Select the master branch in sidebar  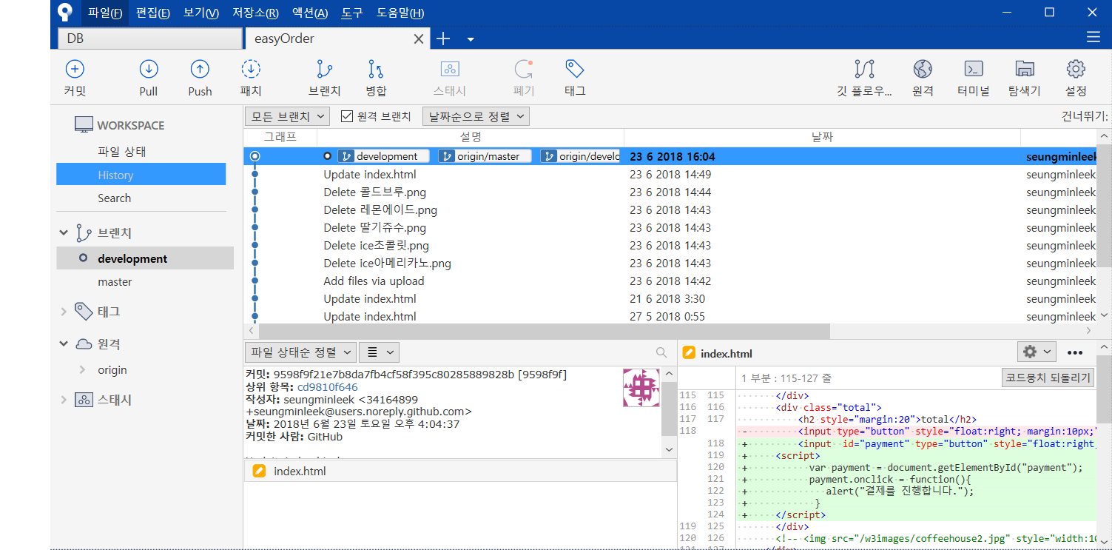click(x=115, y=282)
